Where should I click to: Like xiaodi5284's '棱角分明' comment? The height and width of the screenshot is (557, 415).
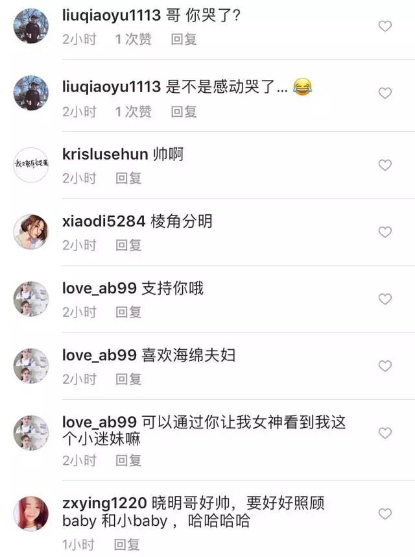(x=385, y=232)
